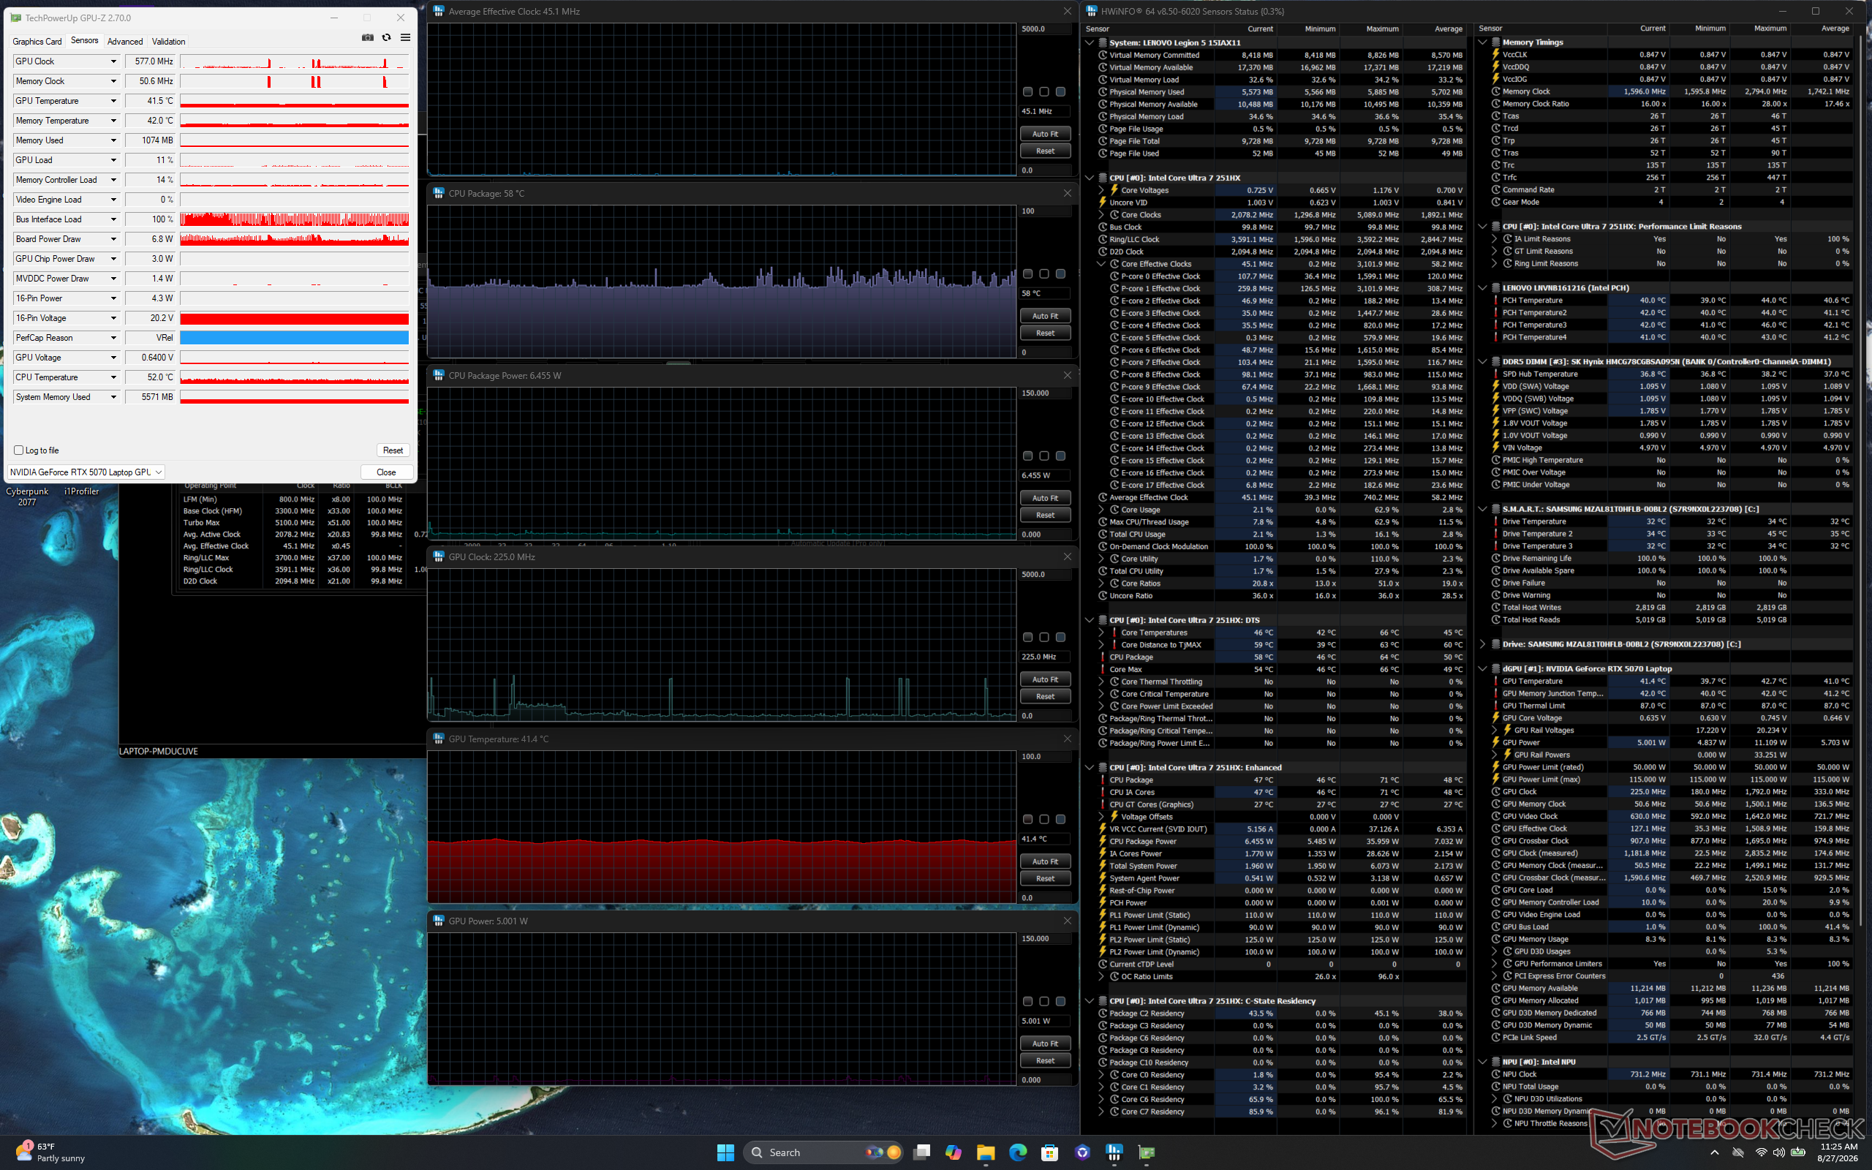
Task: Select the Physical Memory Used row in HWiNFO
Action: click(x=1280, y=92)
